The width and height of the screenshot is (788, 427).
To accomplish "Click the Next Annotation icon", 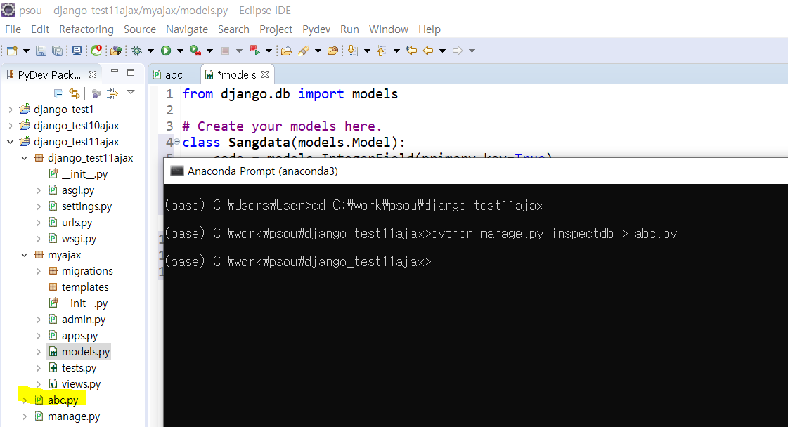I will [353, 51].
